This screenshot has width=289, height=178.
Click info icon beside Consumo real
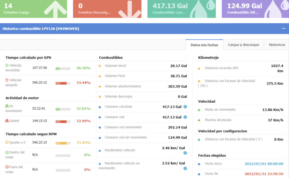coord(185,117)
